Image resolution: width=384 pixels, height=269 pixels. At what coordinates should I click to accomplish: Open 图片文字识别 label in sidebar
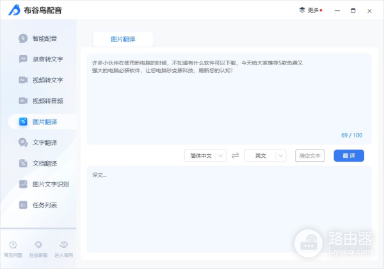[51, 184]
